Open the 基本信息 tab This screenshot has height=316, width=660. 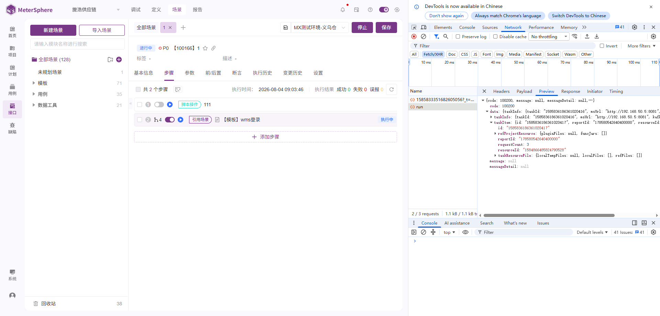tap(143, 73)
